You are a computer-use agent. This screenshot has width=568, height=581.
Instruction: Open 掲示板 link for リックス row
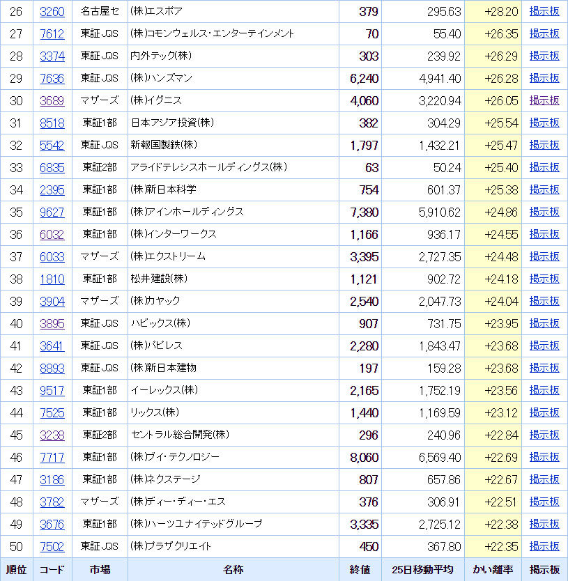(544, 412)
